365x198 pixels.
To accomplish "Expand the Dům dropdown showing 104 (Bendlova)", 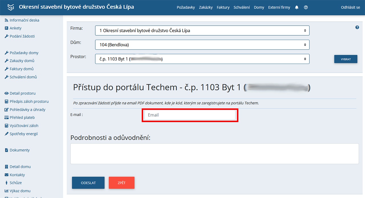I will click(x=202, y=45).
